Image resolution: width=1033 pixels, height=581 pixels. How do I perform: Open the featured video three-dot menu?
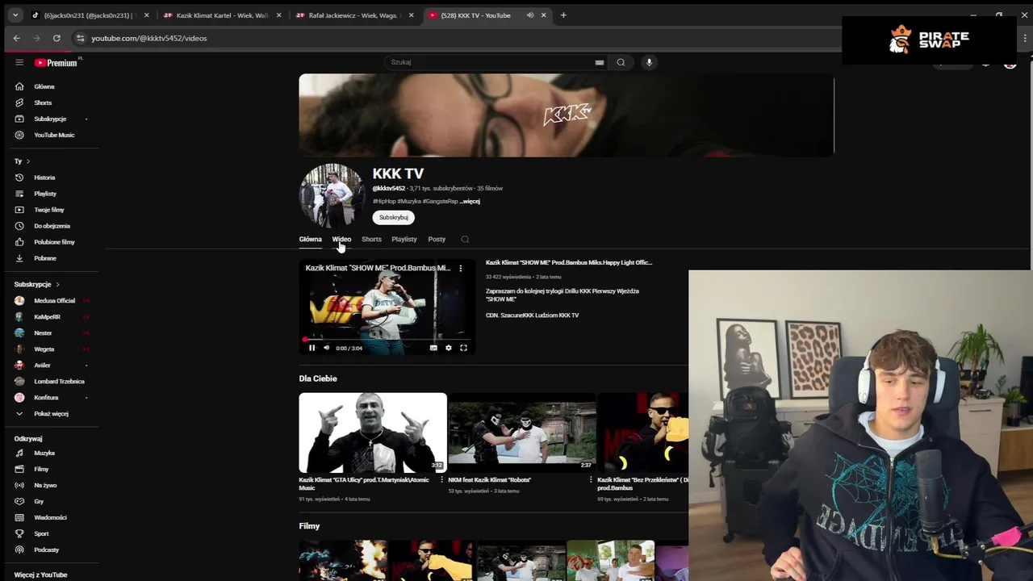(461, 268)
